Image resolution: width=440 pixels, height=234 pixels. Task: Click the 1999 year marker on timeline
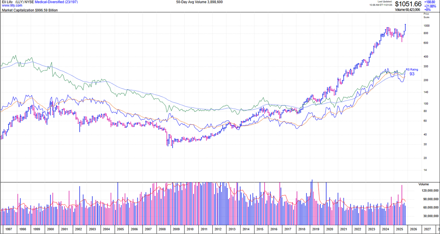pos(36,229)
